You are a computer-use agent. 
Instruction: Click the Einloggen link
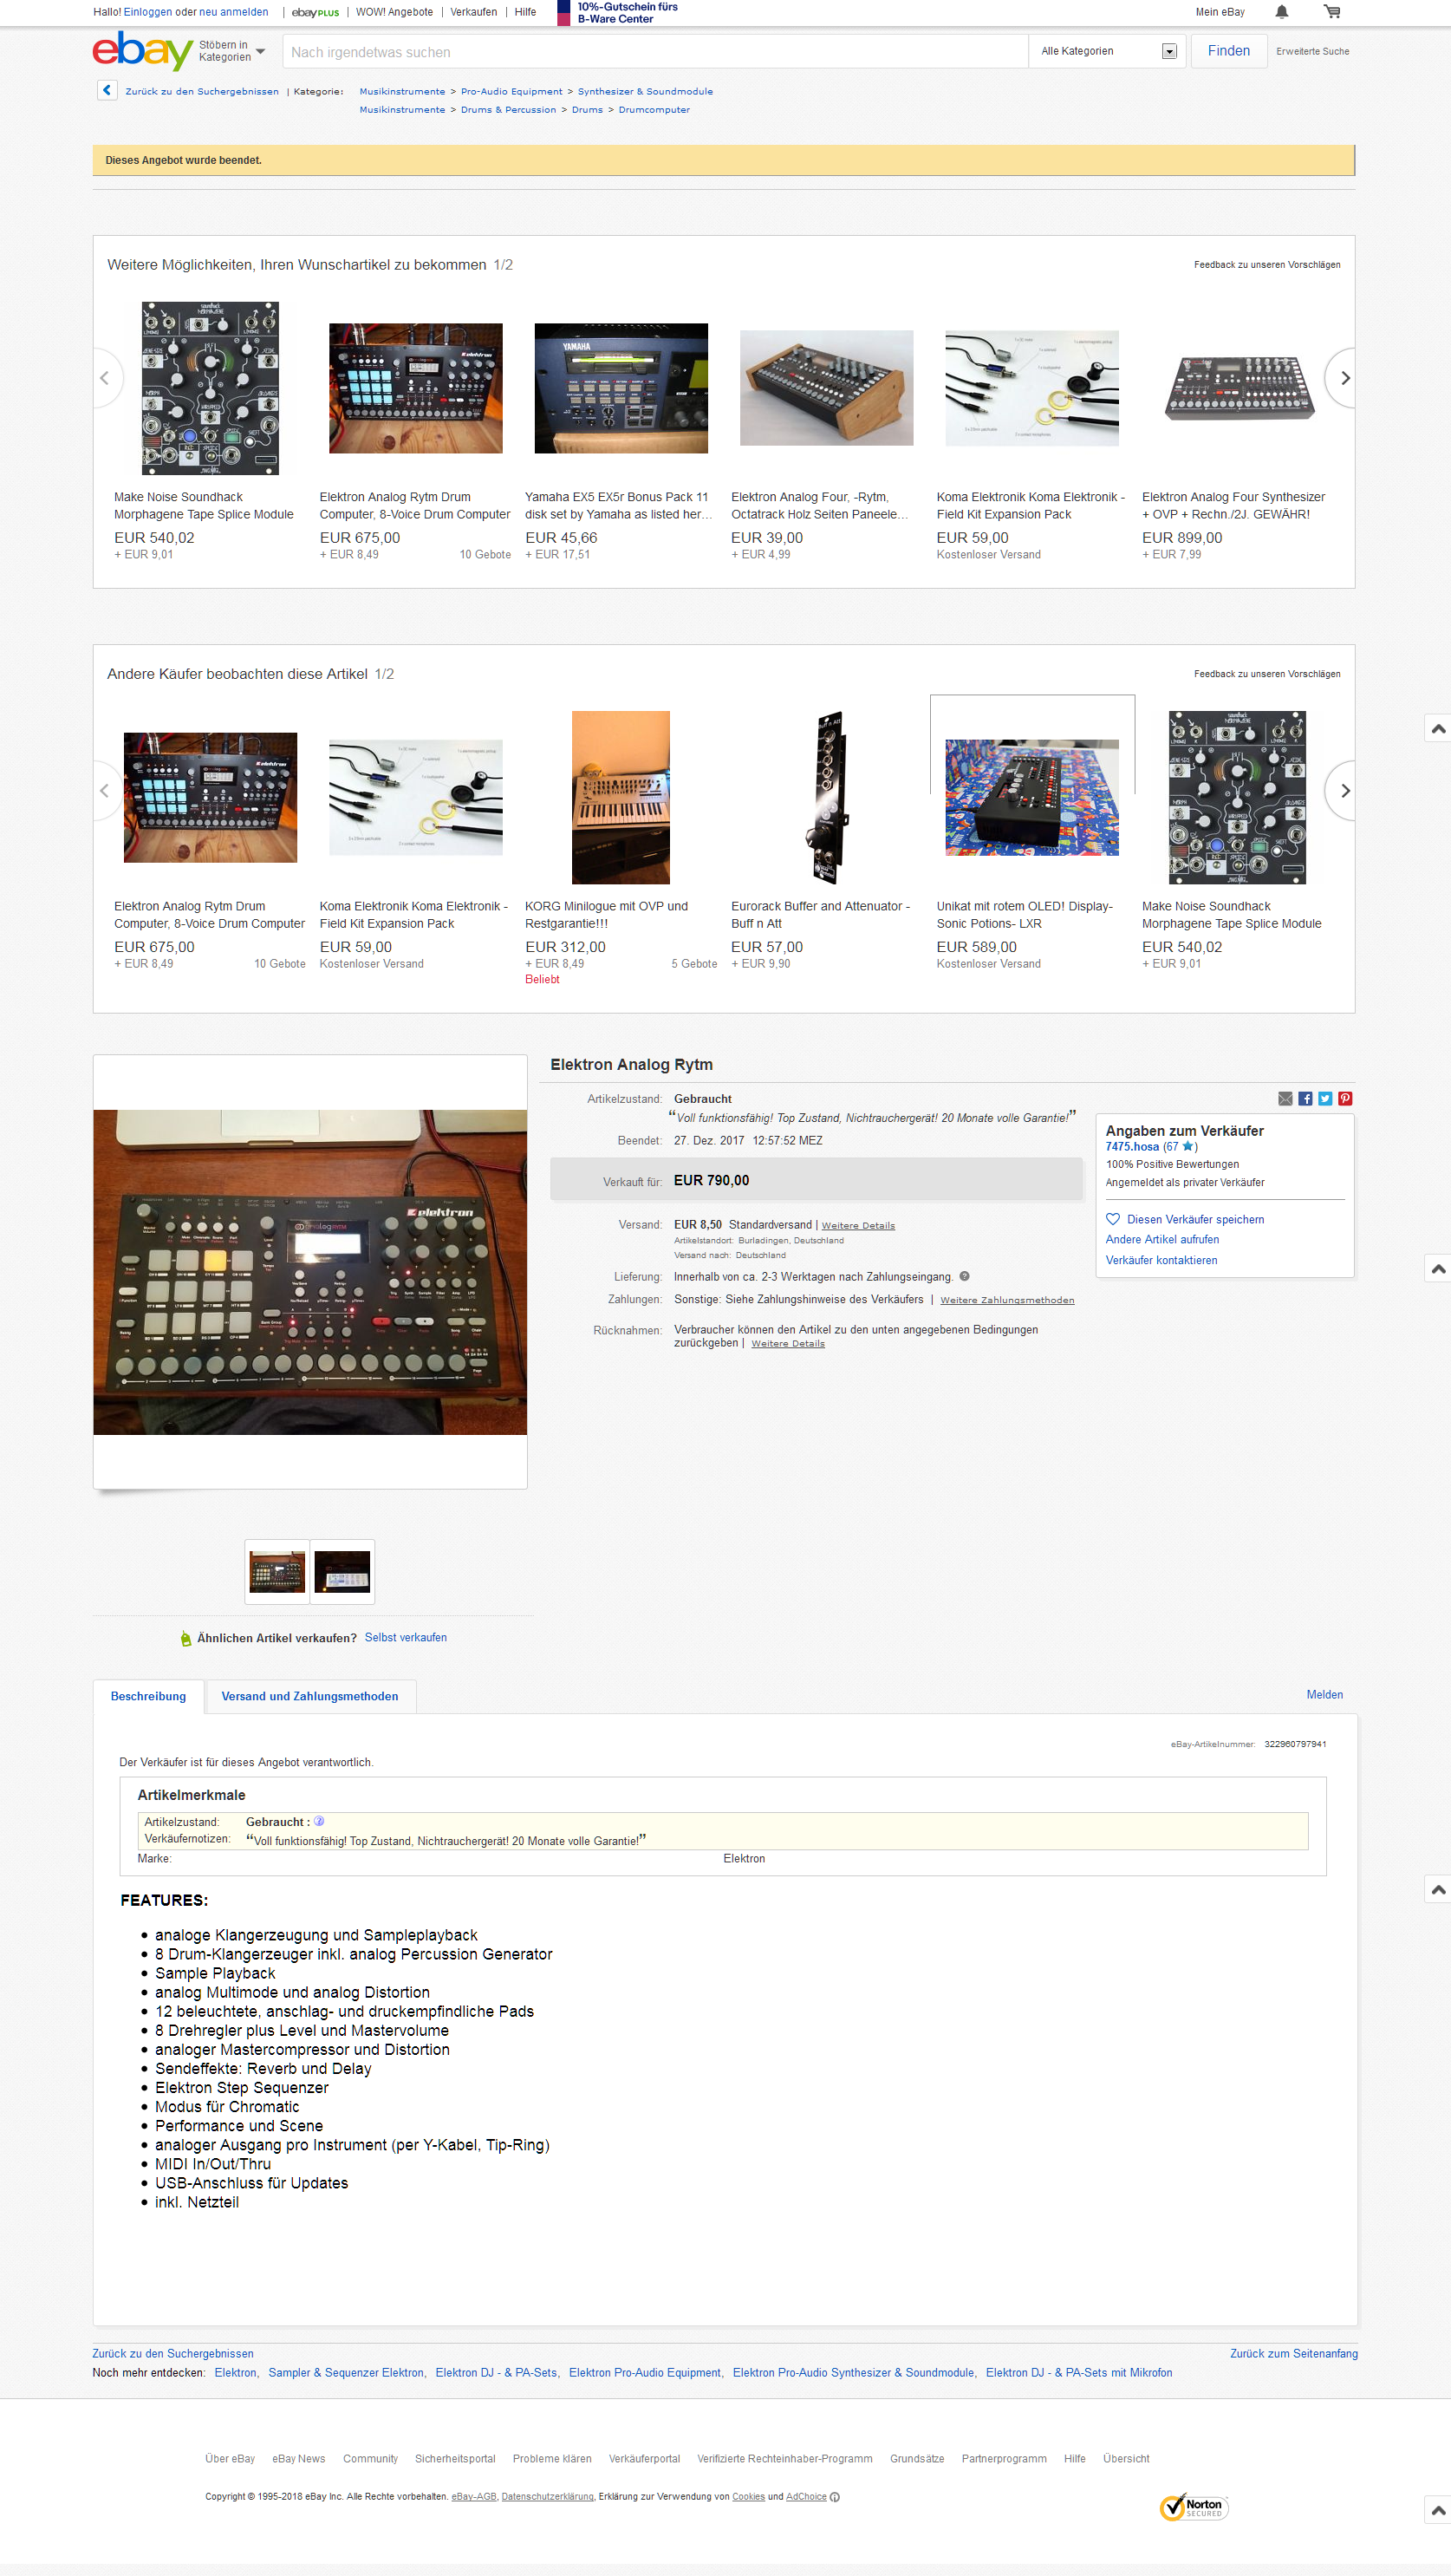coord(148,12)
